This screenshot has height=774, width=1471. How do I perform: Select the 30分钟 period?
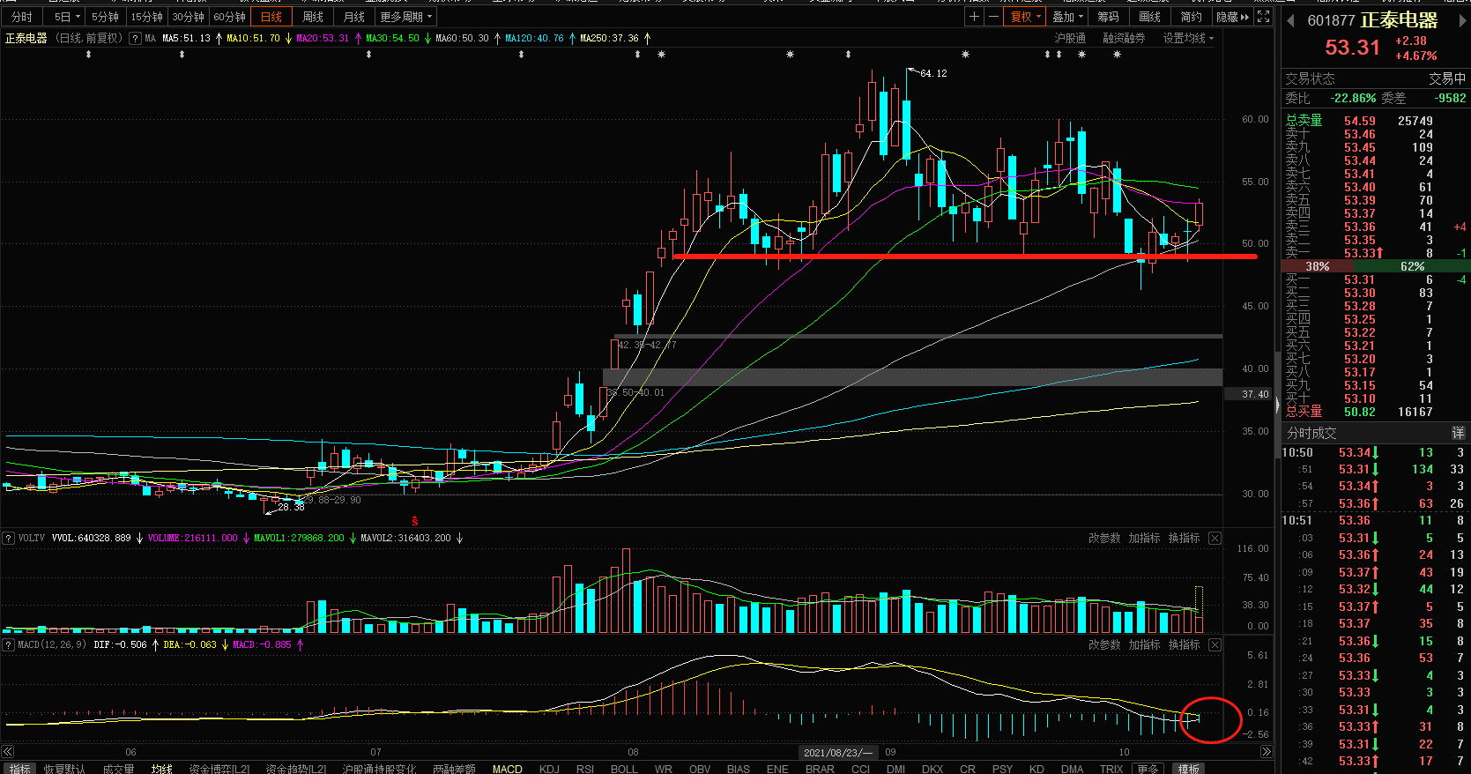[x=188, y=17]
